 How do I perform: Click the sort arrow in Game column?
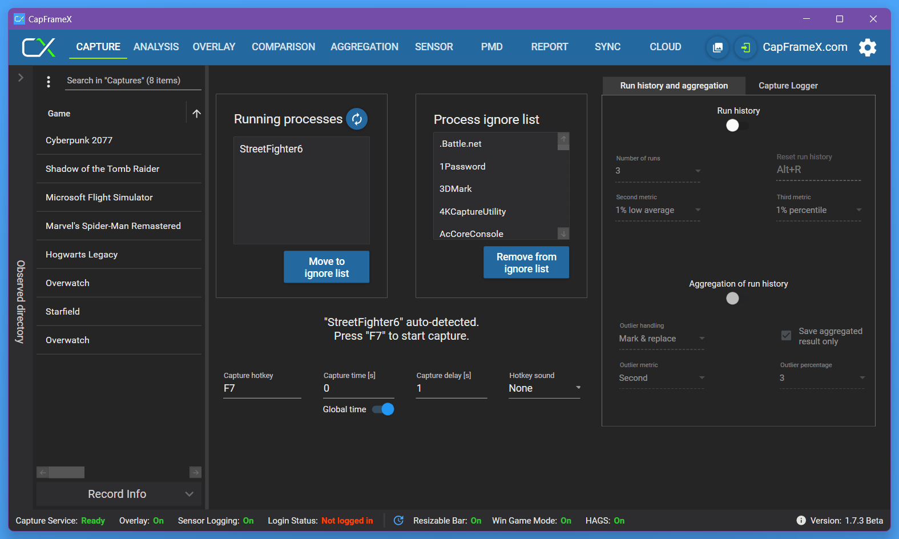(196, 114)
